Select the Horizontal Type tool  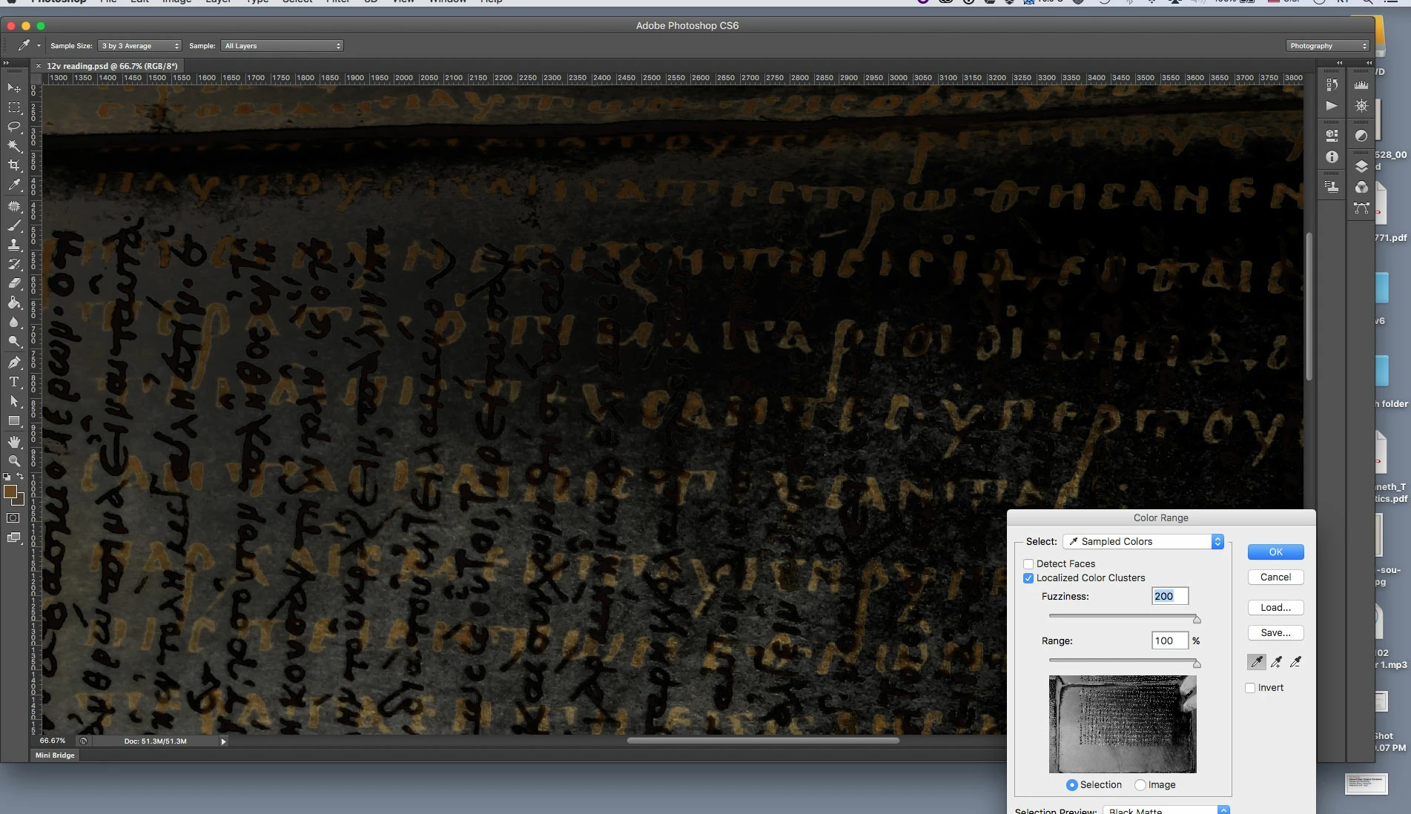13,382
